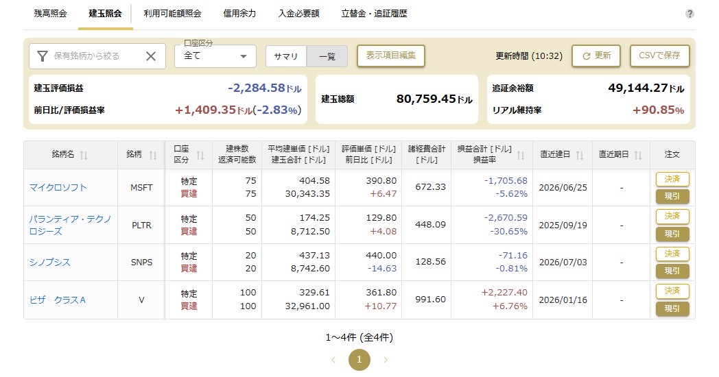Open the シノプシス stock link
The height and width of the screenshot is (377, 719).
(49, 263)
